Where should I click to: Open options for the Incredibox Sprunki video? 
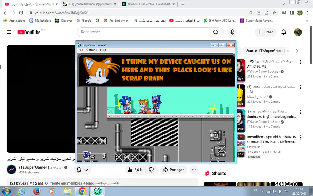300,137
